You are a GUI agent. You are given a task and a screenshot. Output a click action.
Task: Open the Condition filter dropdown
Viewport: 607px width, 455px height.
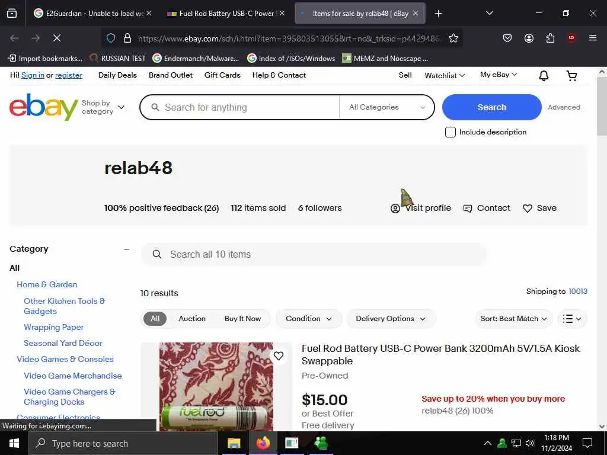[x=308, y=318]
